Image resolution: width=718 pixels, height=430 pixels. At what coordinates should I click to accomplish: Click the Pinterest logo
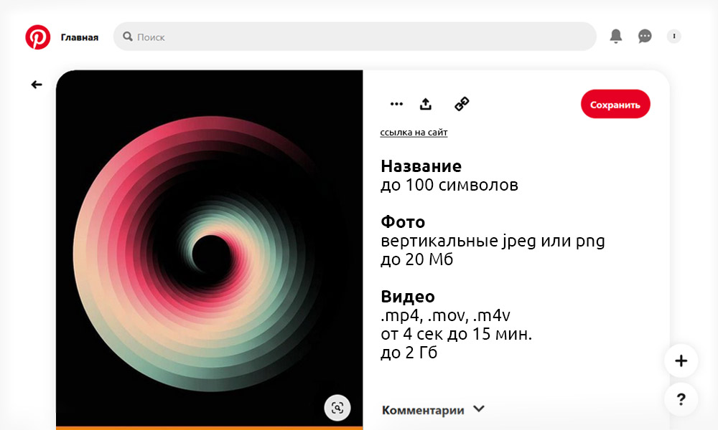pyautogui.click(x=37, y=37)
